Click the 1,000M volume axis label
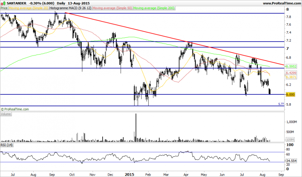The width and height of the screenshot is (302, 177). tap(291, 122)
